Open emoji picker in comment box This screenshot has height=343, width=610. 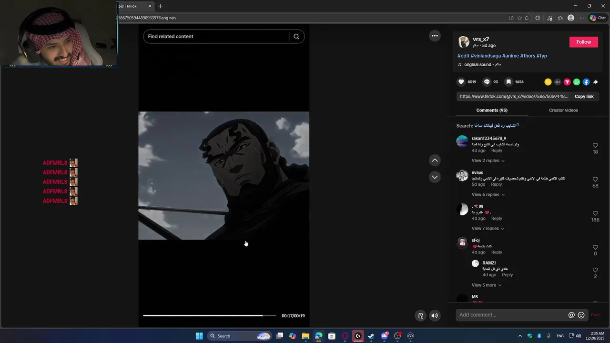coord(581,315)
